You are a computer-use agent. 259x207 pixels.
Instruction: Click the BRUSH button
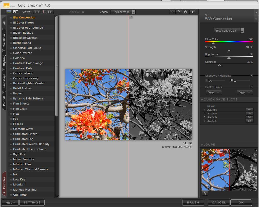[x=193, y=202]
